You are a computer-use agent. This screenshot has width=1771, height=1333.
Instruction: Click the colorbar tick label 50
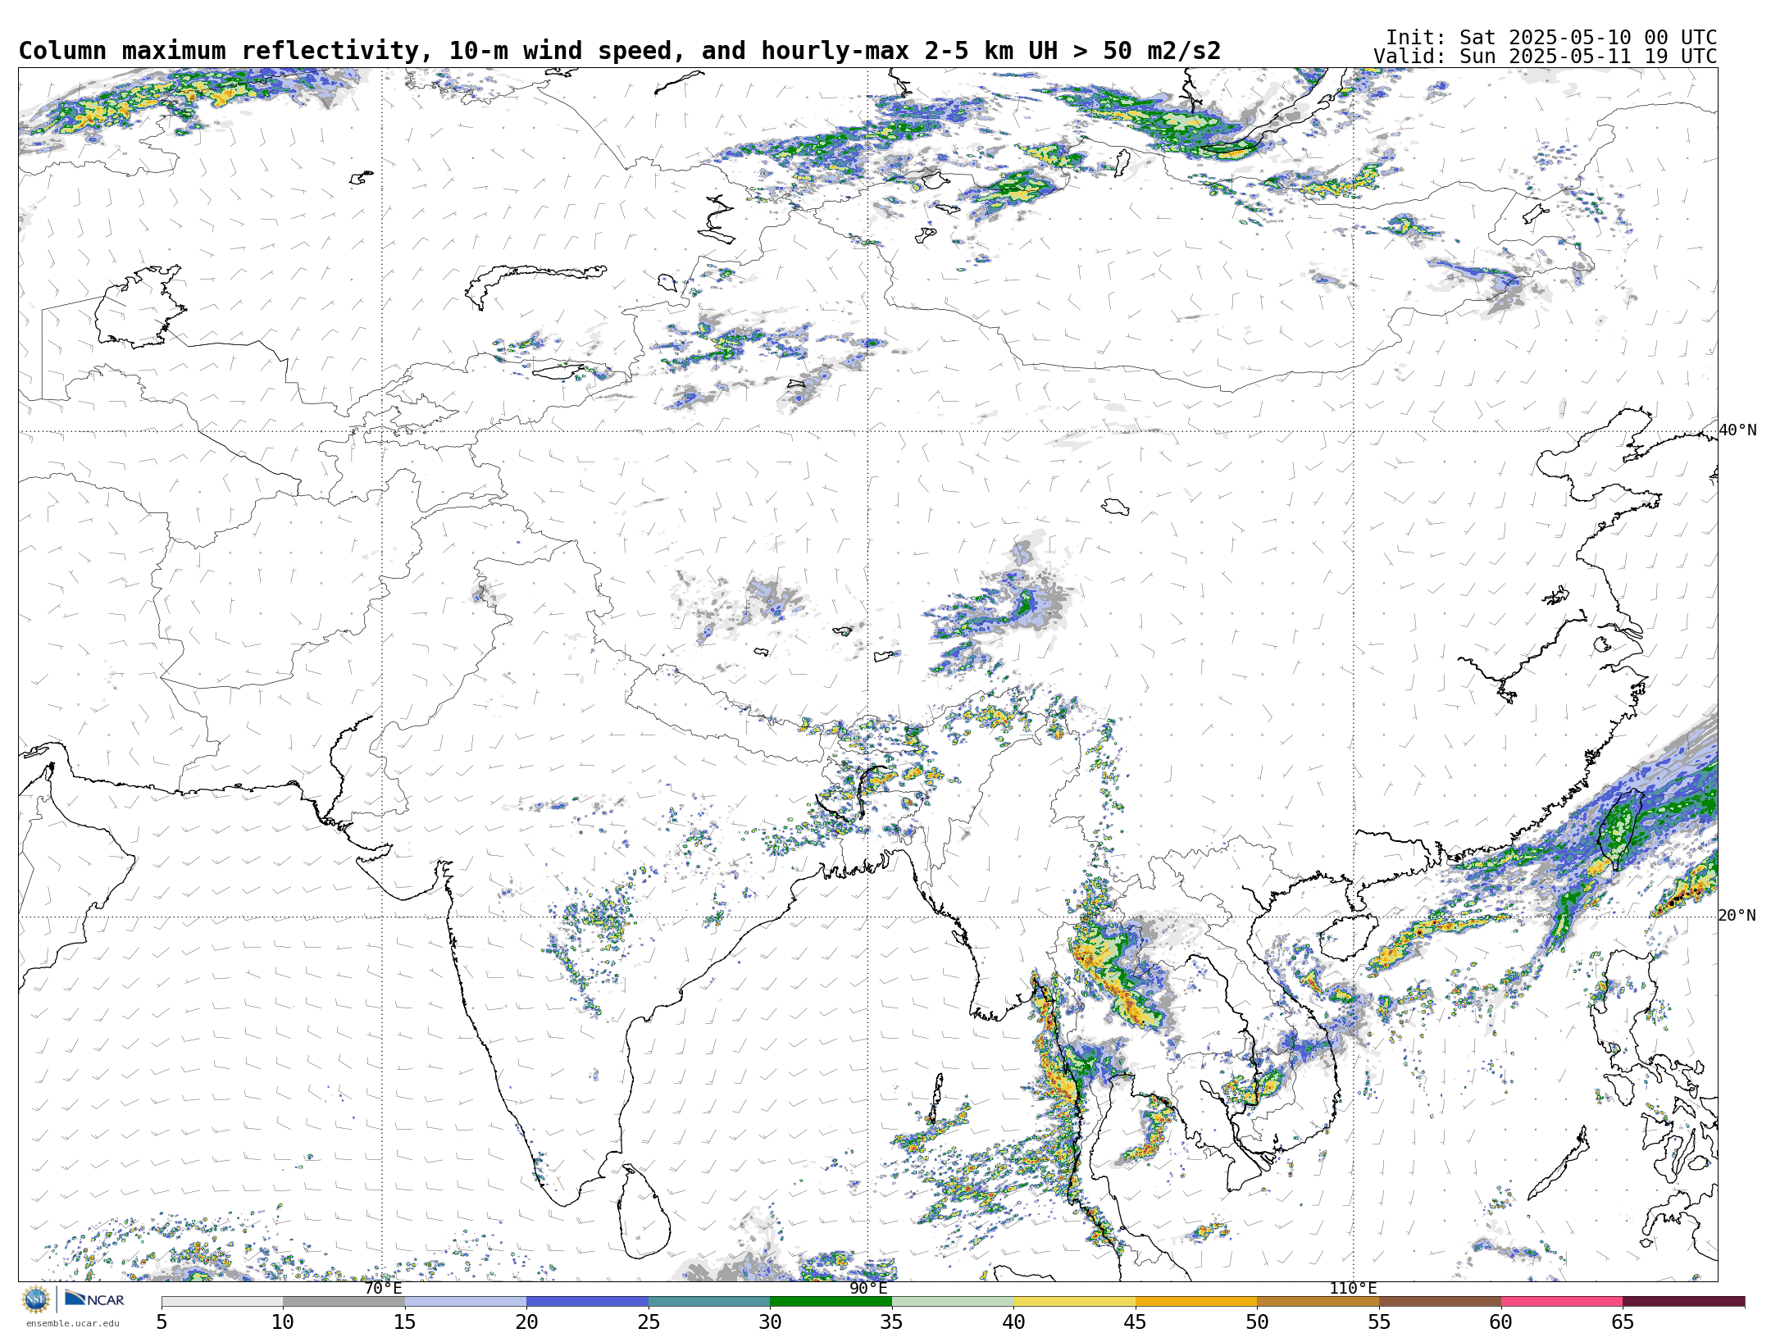(1257, 1322)
